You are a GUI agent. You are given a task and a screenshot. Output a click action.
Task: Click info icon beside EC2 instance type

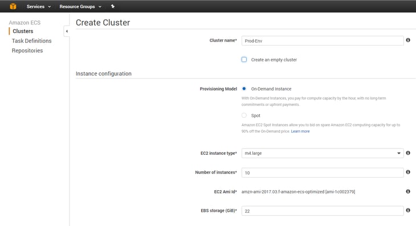coord(408,153)
